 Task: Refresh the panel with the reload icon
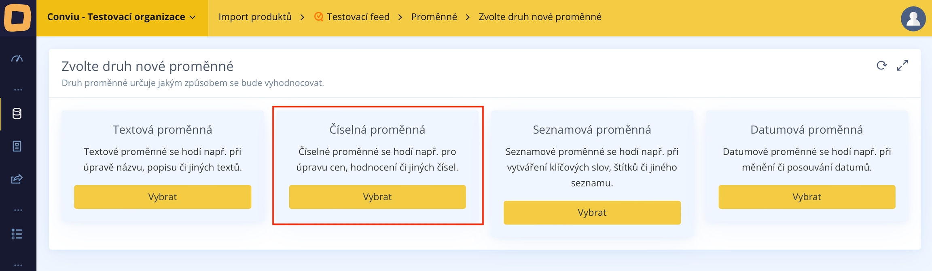pyautogui.click(x=882, y=65)
